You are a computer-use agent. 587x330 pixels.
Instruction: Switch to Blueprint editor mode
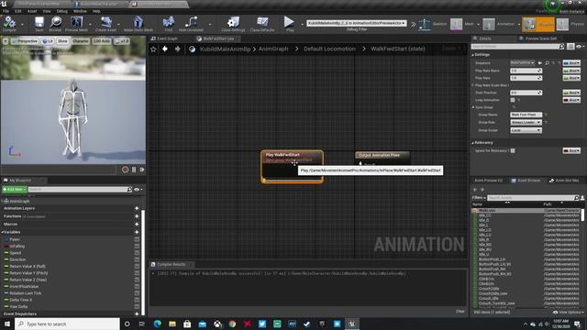point(538,24)
